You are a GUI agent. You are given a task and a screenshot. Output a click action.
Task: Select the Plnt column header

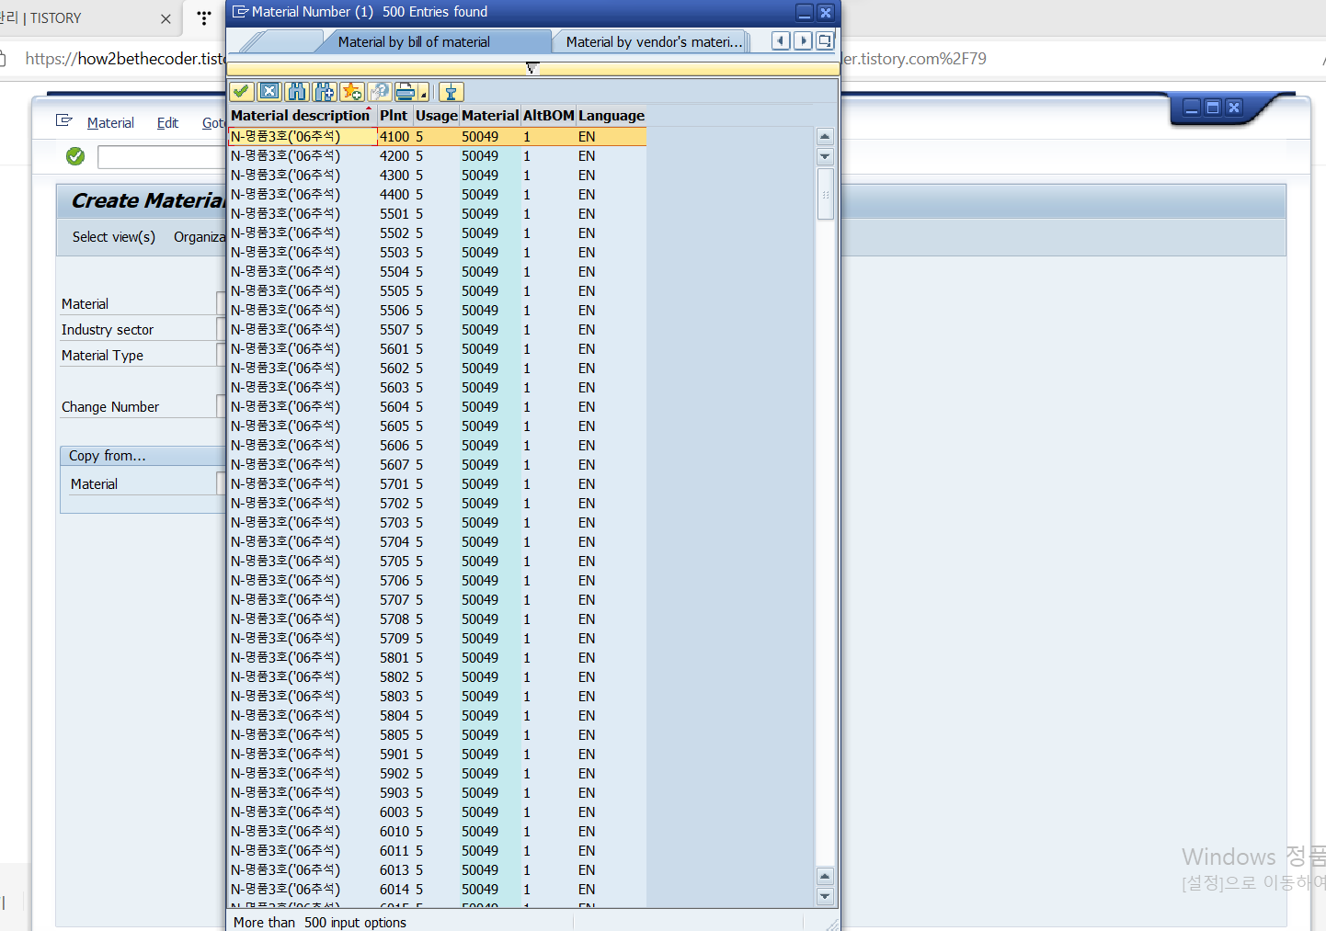(394, 116)
